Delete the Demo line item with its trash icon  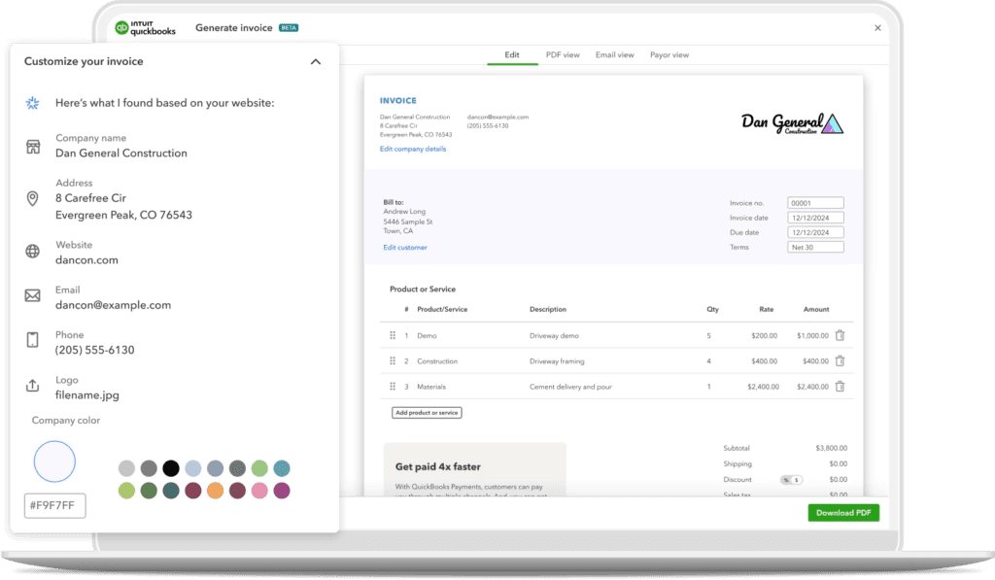click(x=840, y=335)
